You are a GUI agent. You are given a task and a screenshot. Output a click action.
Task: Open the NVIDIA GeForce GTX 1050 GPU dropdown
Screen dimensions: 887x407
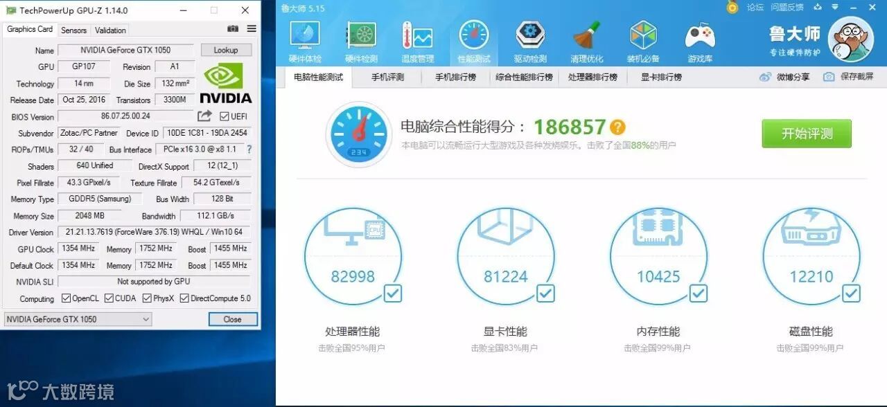(78, 319)
